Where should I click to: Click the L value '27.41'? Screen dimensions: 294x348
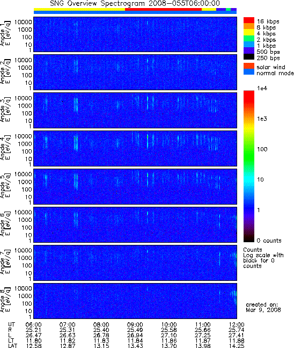237,335
